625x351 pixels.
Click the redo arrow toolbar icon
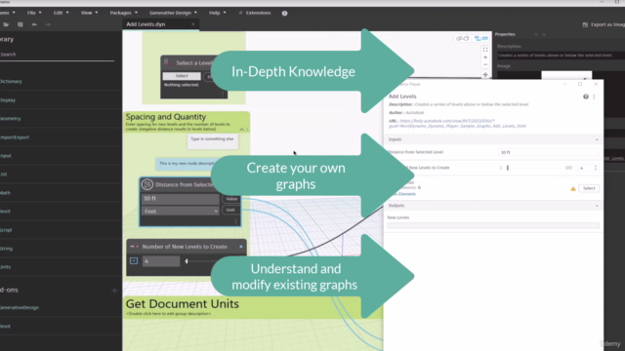click(x=48, y=24)
